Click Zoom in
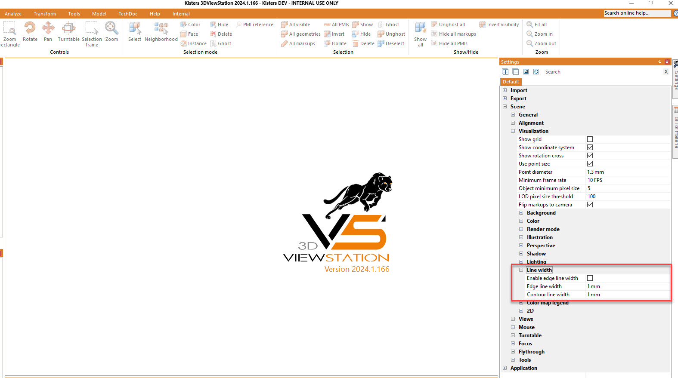This screenshot has width=678, height=378. coord(540,34)
